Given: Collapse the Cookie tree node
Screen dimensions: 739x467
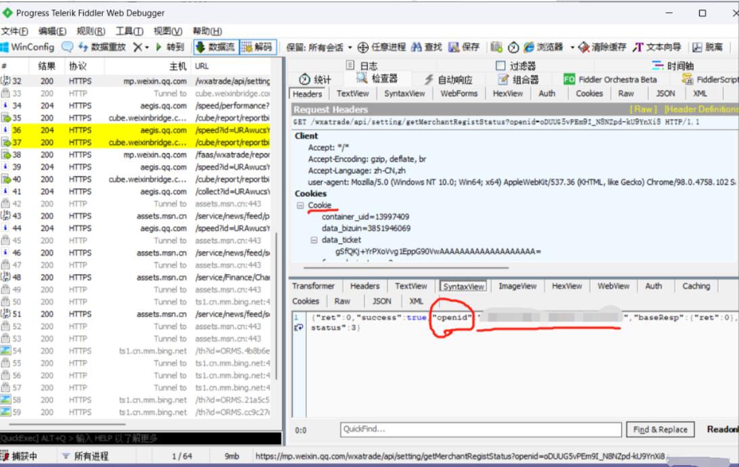Looking at the screenshot, I should tap(300, 205).
